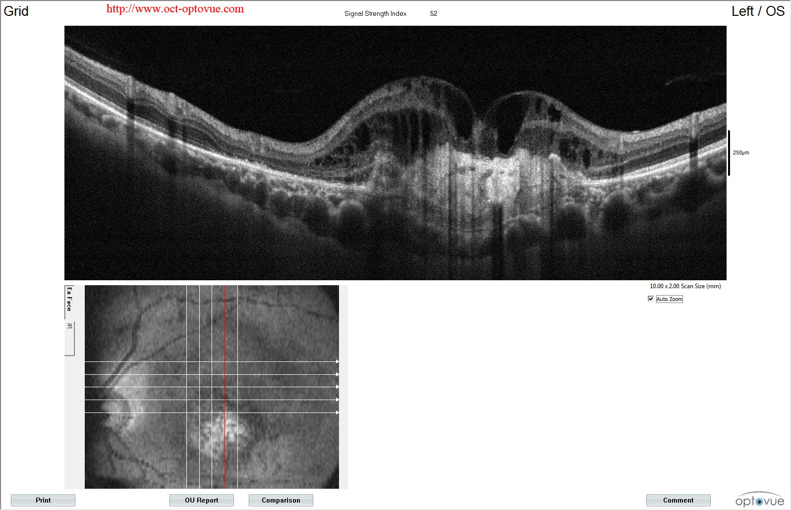Screen dimensions: 791x510
Task: Click the Comparison button
Action: 281,500
